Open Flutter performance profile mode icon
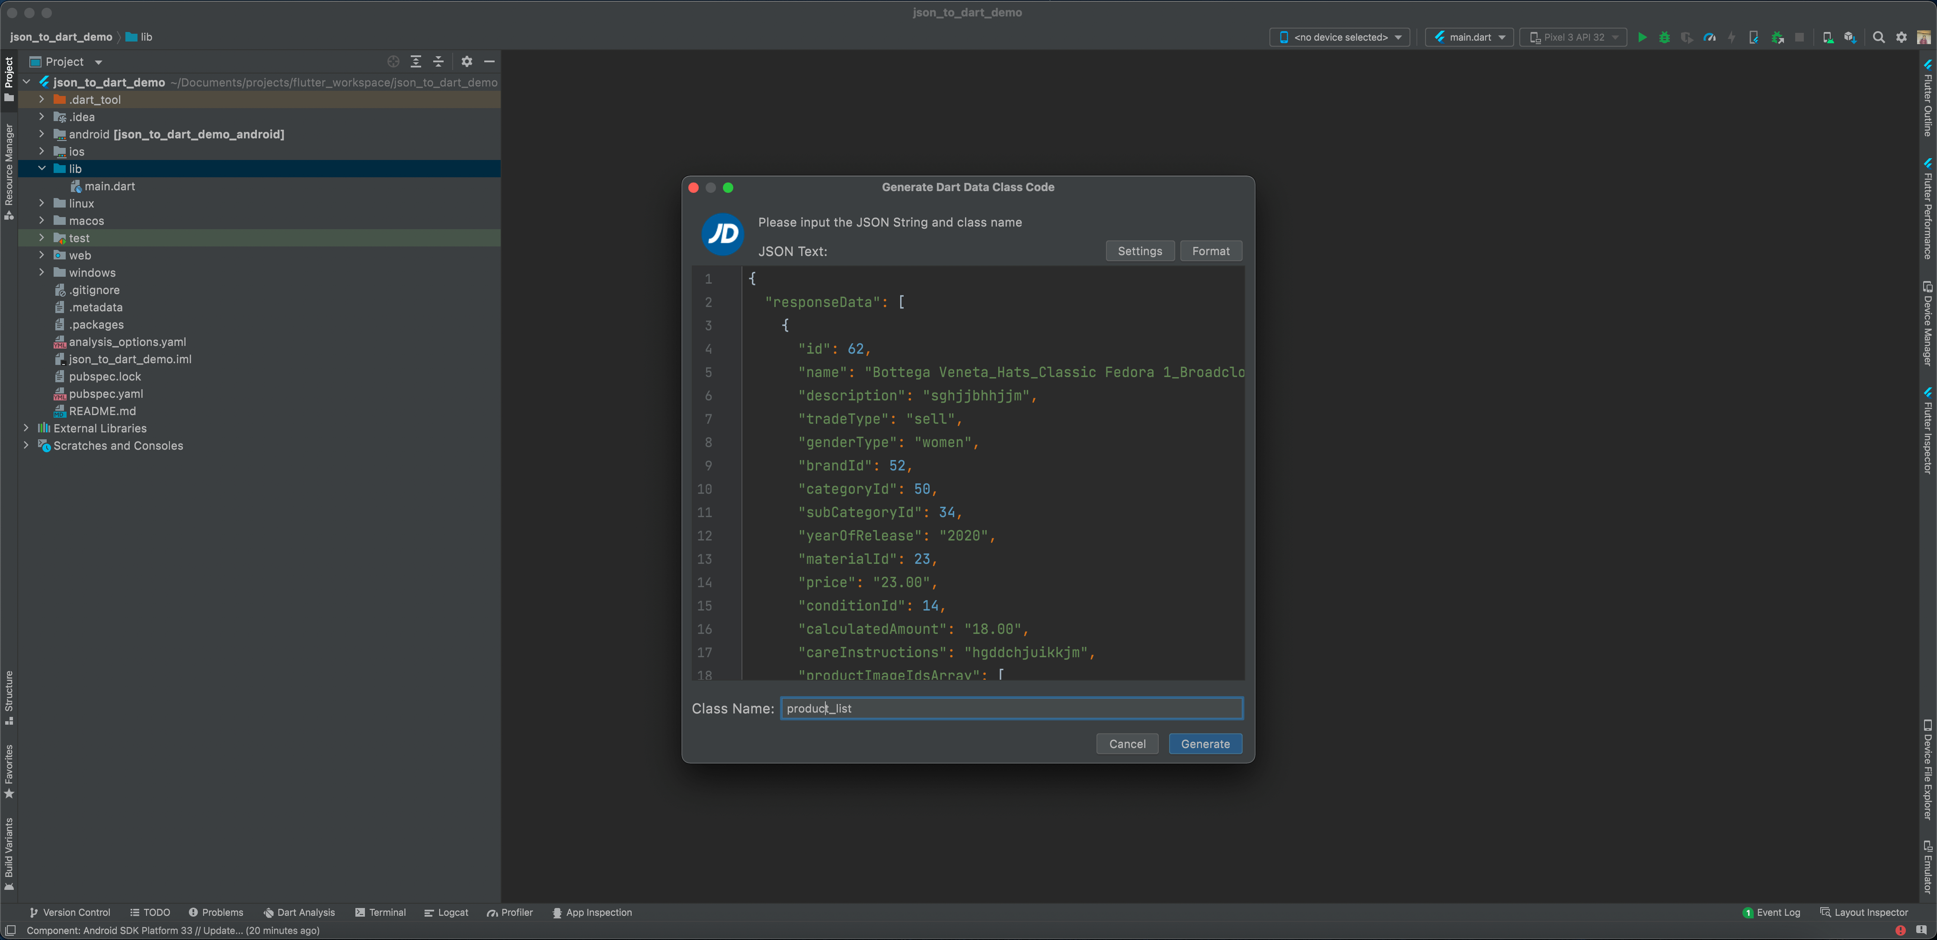This screenshot has width=1937, height=940. click(x=1709, y=37)
